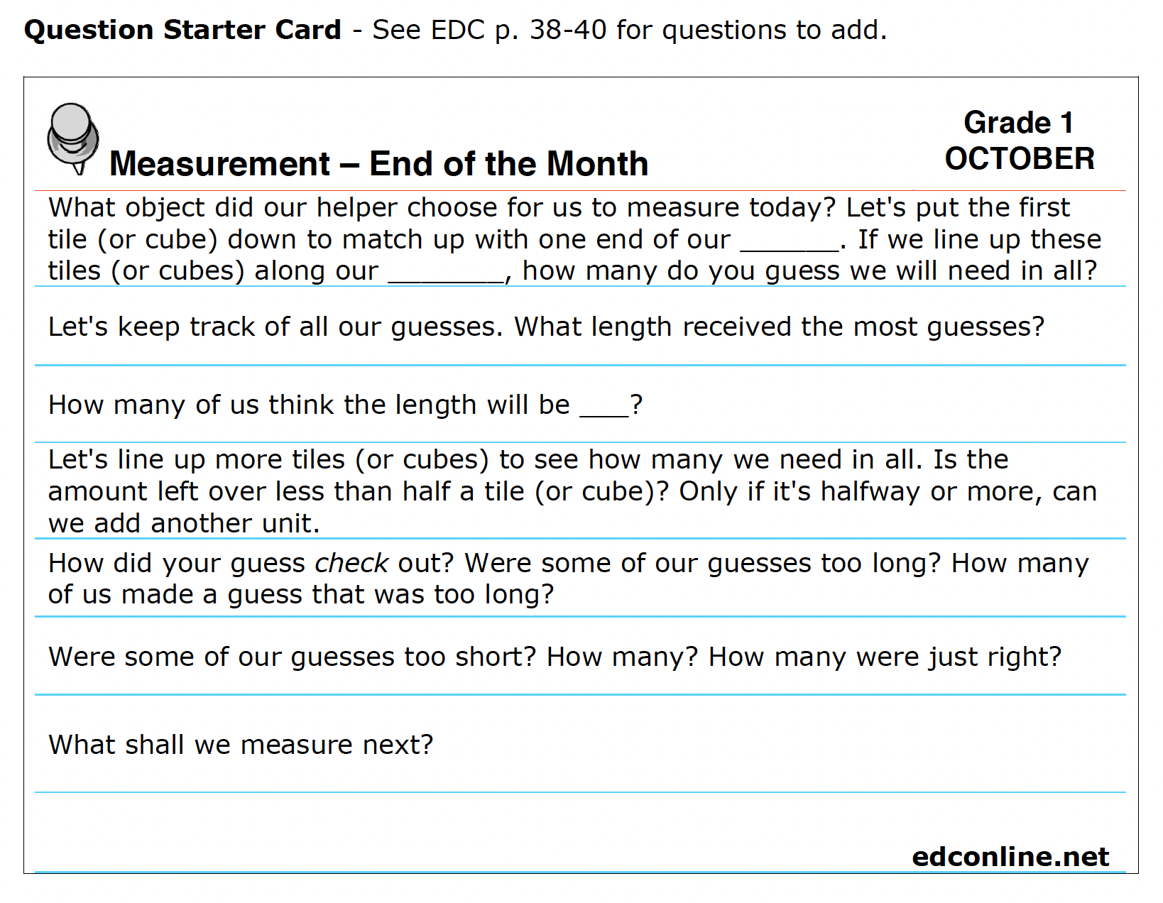Select the Question Starter Card heading

coord(182,30)
